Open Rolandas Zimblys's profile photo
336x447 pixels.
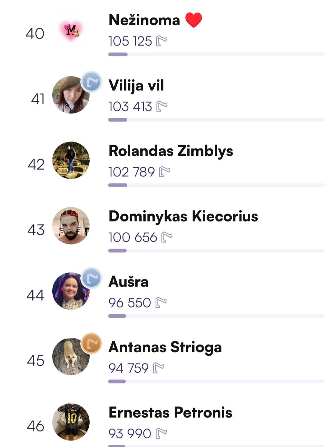pyautogui.click(x=71, y=160)
